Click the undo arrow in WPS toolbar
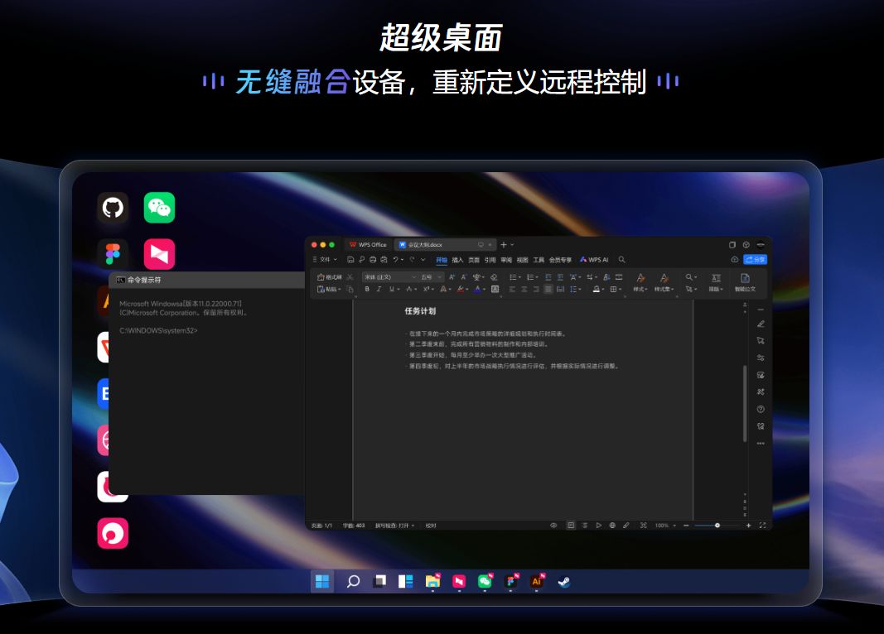This screenshot has width=884, height=634. click(395, 260)
